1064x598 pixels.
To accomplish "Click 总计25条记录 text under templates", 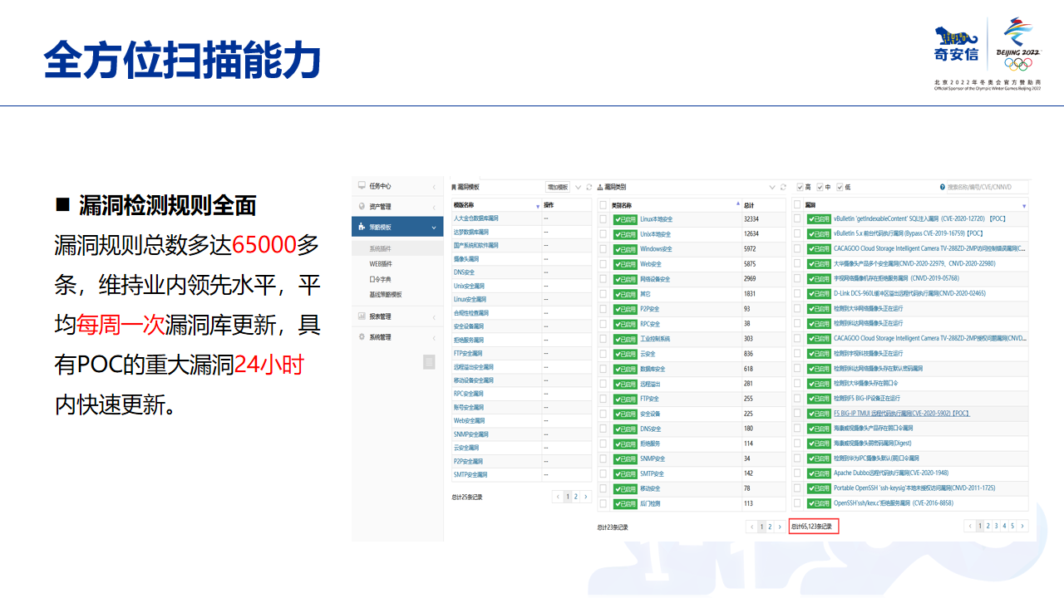I will pyautogui.click(x=467, y=497).
